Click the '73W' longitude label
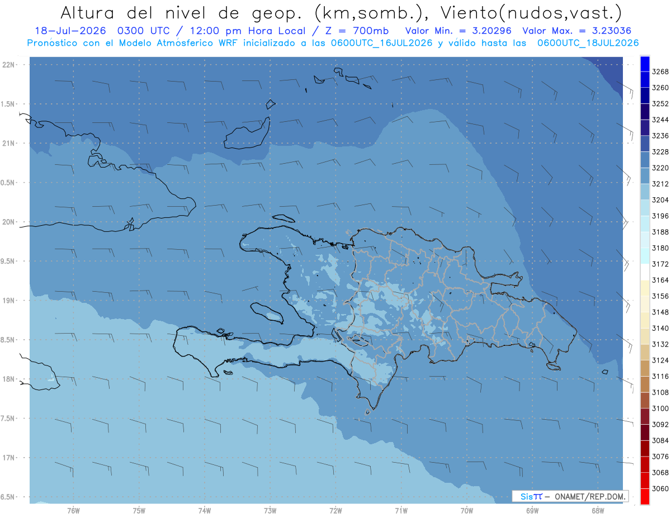 tap(270, 511)
